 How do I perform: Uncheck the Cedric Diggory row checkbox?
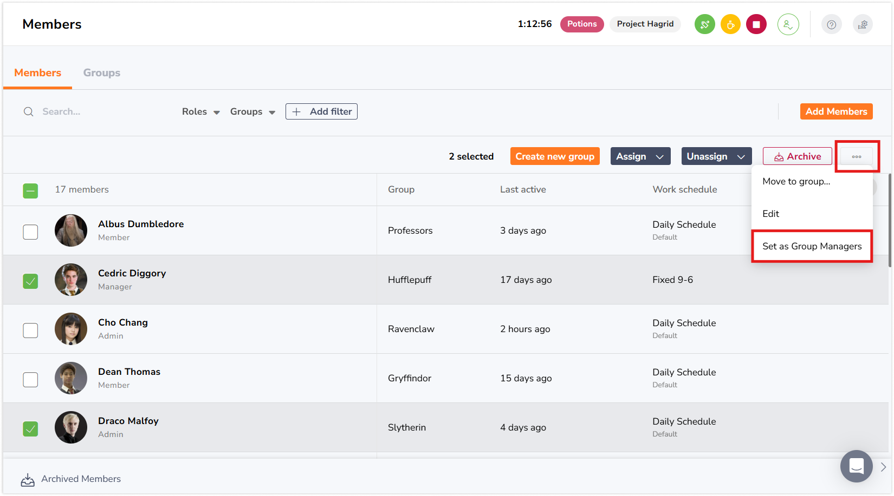(30, 281)
